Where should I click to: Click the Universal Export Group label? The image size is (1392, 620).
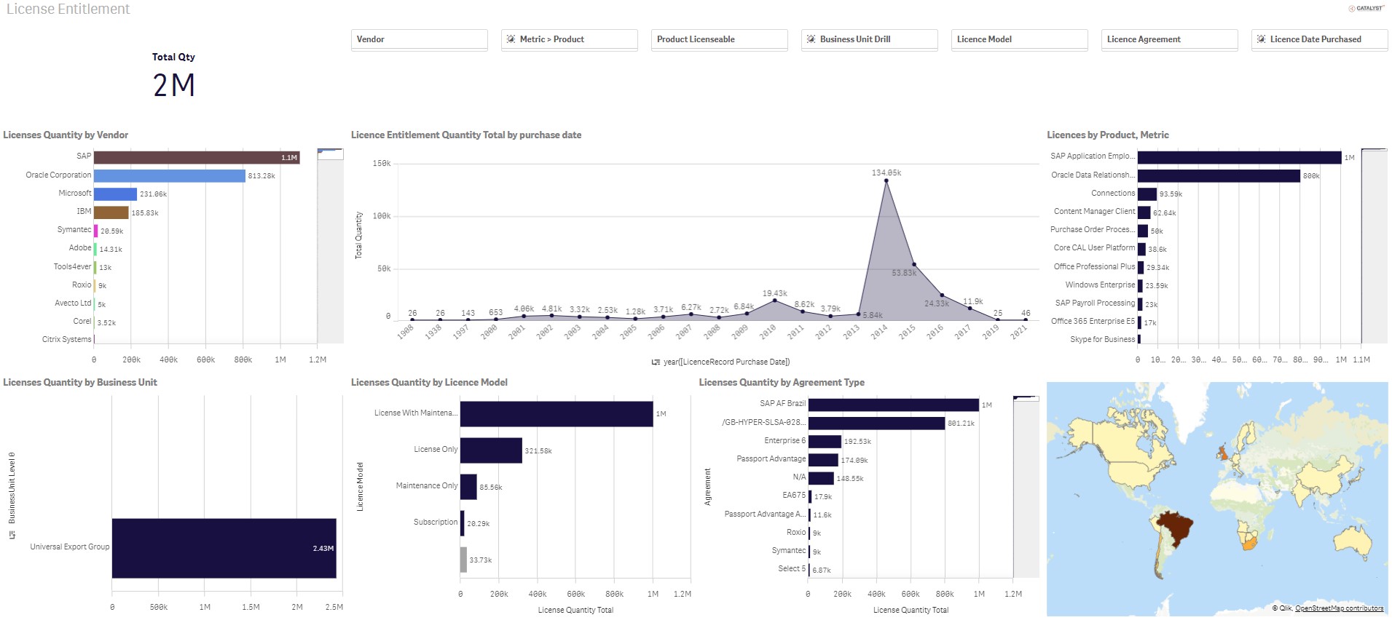coord(70,547)
